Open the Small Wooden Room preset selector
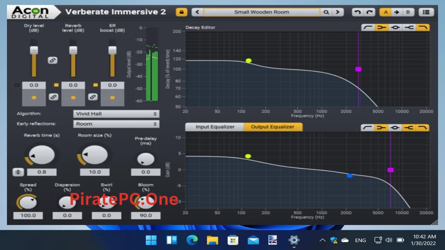445x250 pixels. point(262,12)
